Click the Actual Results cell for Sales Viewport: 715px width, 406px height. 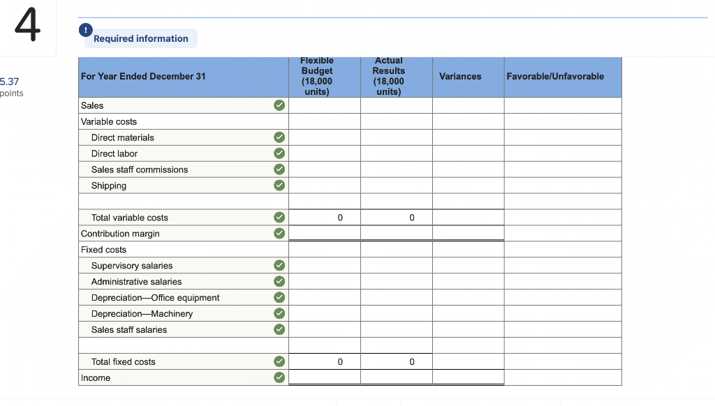(x=396, y=105)
